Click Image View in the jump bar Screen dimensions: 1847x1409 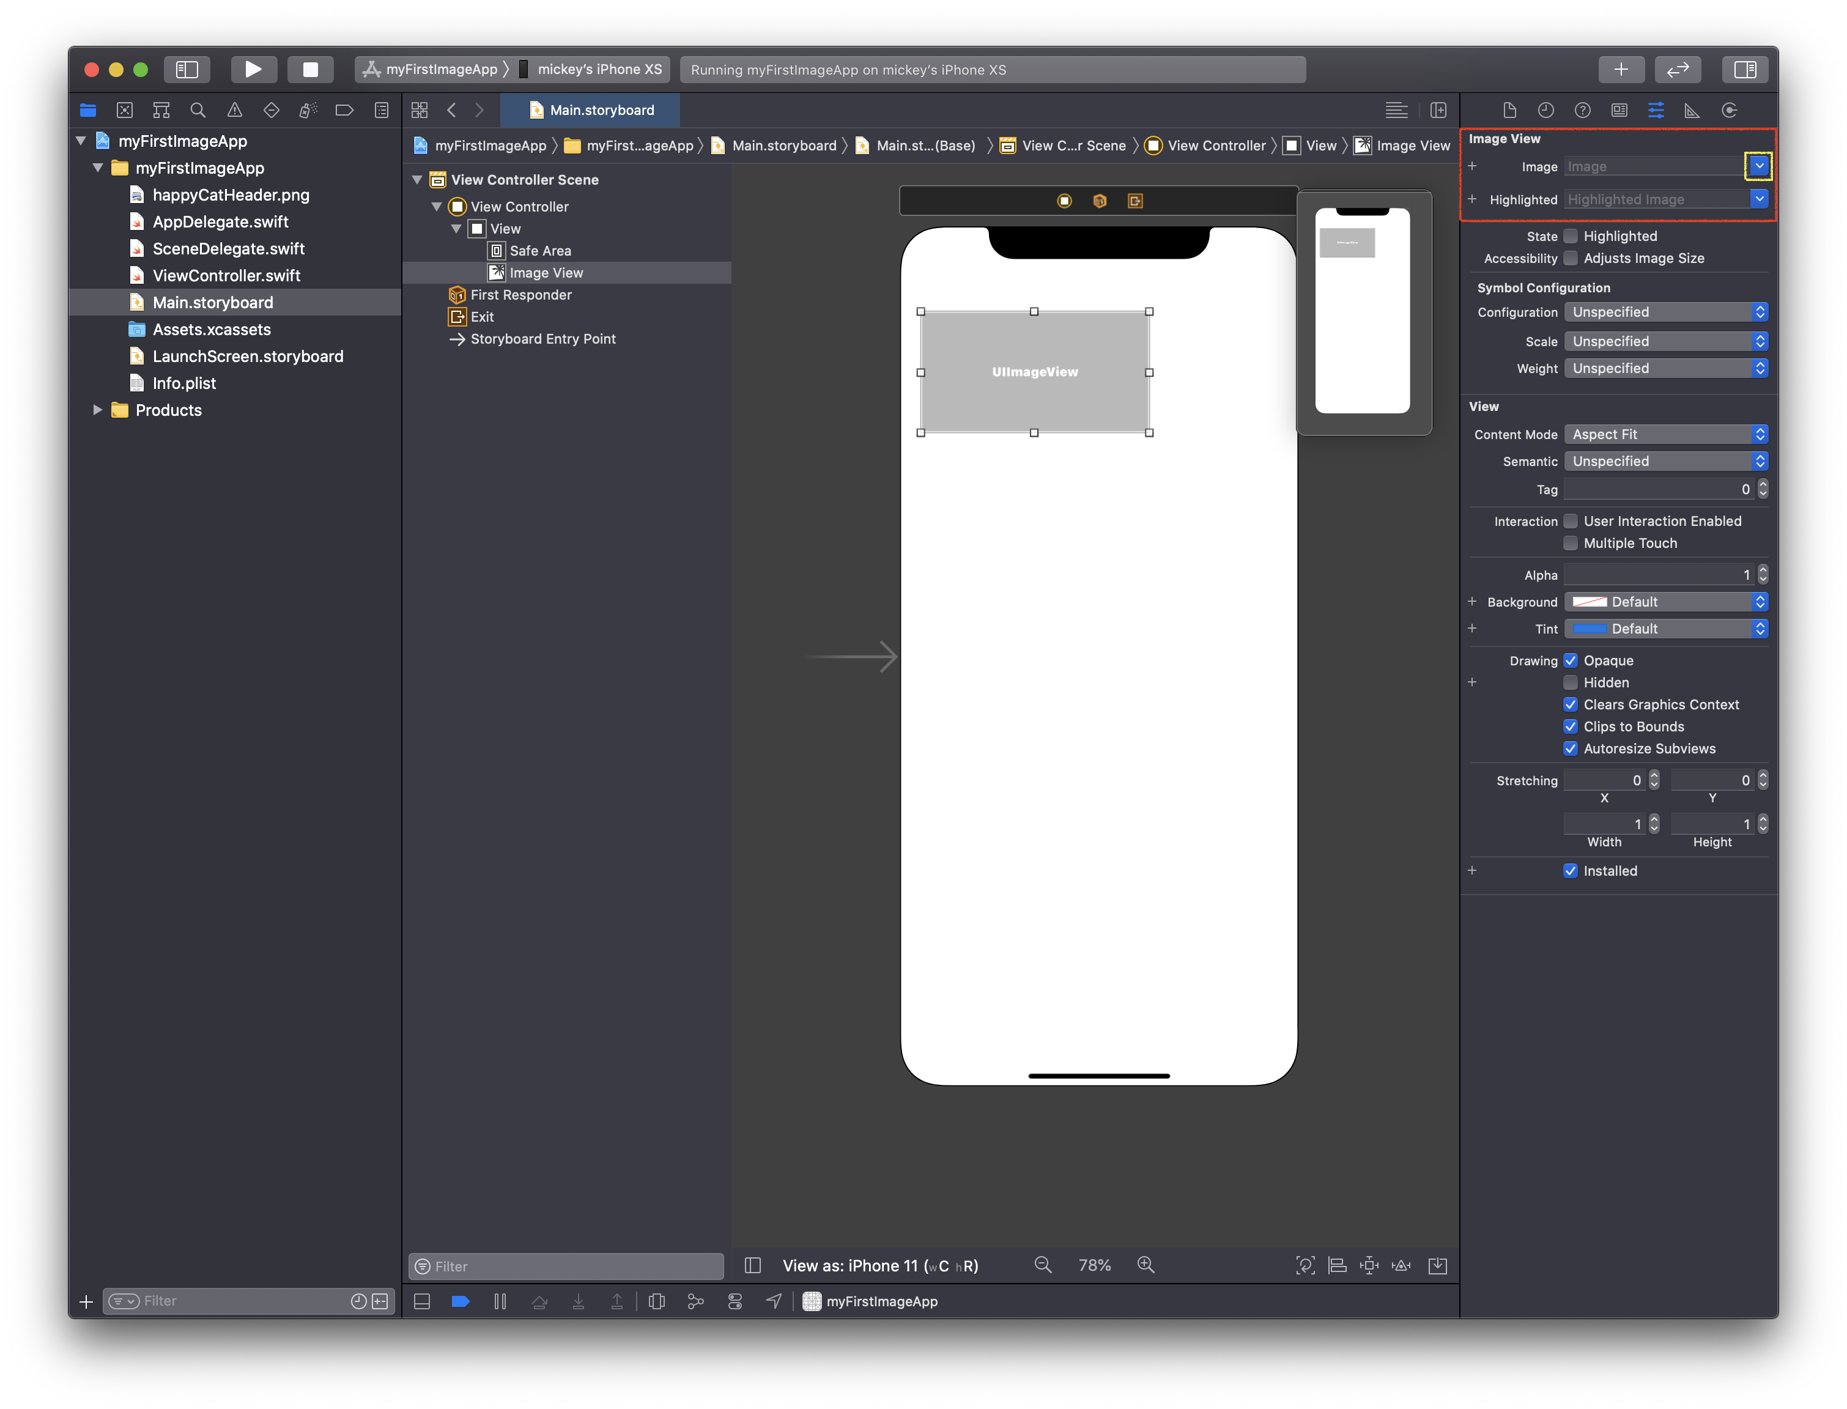coord(1402,146)
